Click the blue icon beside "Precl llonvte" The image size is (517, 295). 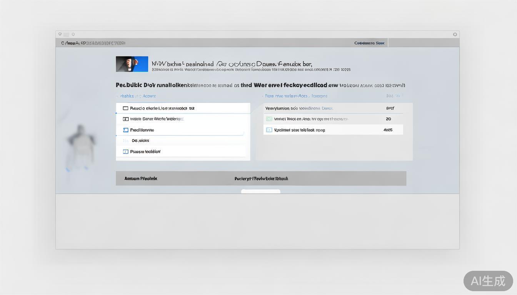tap(125, 130)
